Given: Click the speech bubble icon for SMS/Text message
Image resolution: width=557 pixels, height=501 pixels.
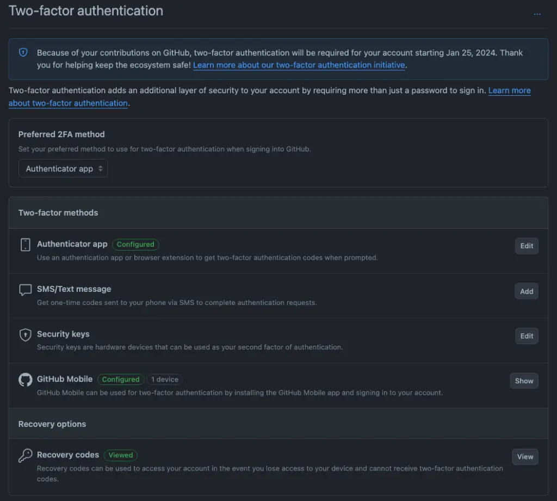Looking at the screenshot, I should pos(25,290).
